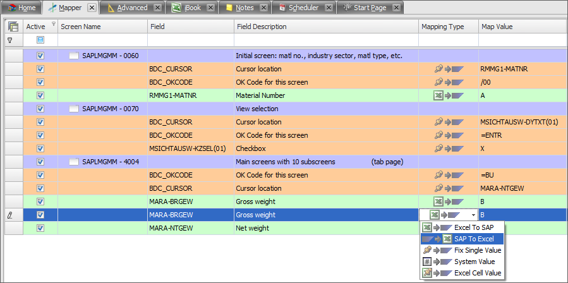This screenshot has width=568, height=283.
Task: Switch to the Scheduler tab
Action: pos(303,8)
